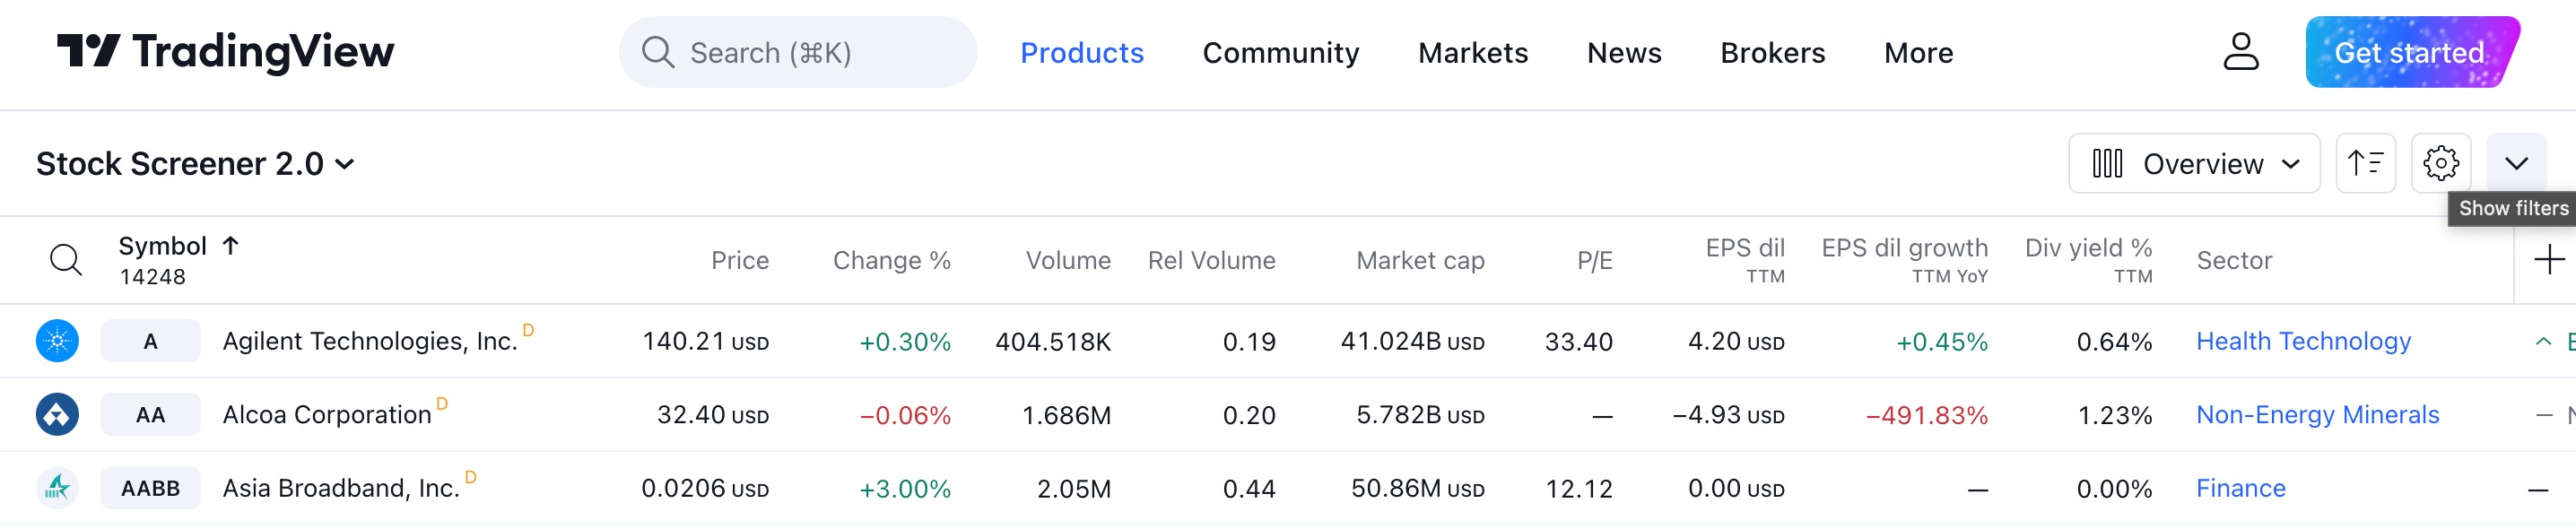Open the user profile icon
Viewport: 2576px width, 529px height.
point(2240,52)
